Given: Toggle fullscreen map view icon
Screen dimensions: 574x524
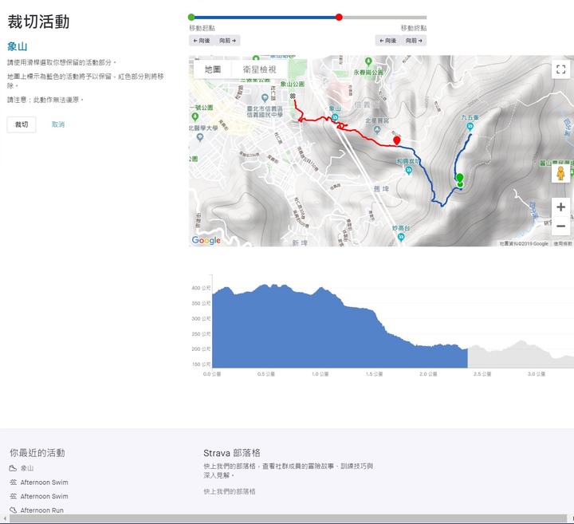Looking at the screenshot, I should click(x=560, y=69).
